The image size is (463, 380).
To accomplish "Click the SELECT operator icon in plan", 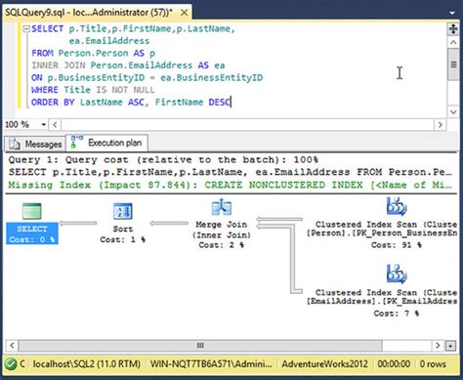I will pos(31,211).
